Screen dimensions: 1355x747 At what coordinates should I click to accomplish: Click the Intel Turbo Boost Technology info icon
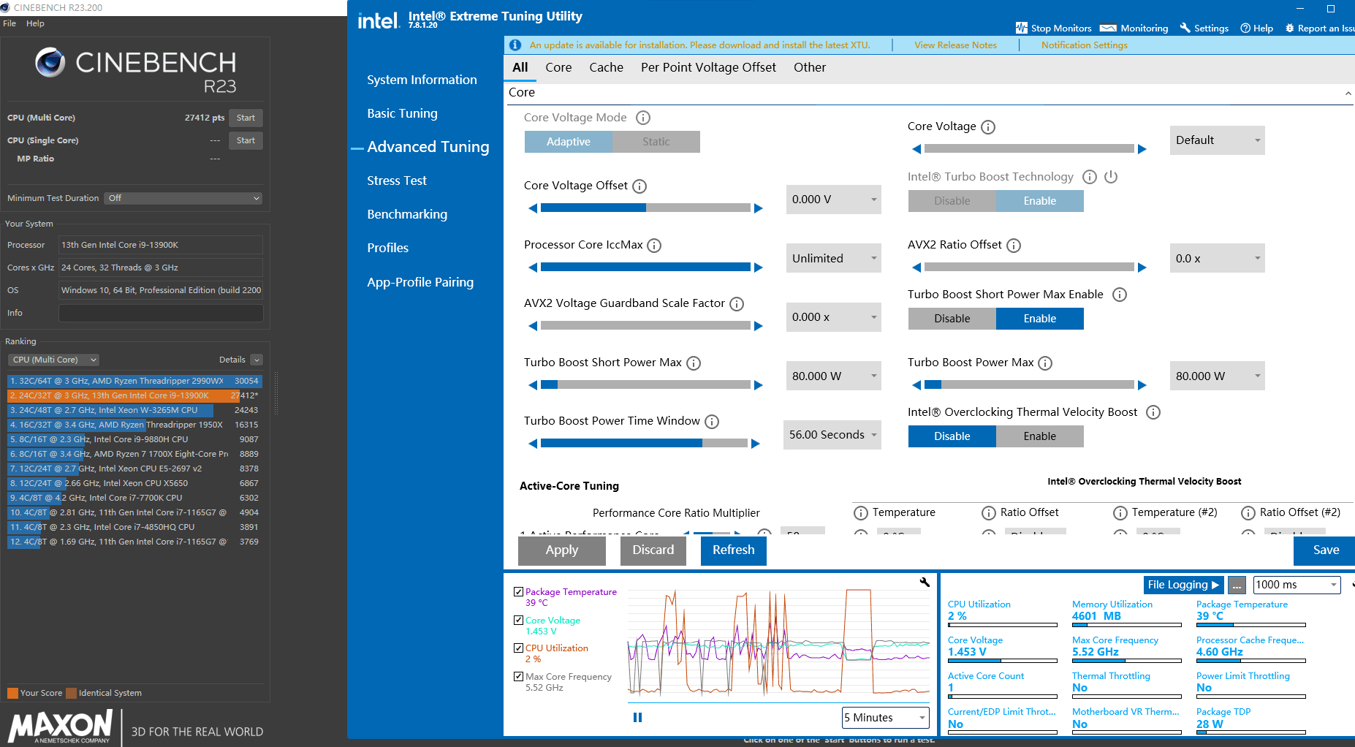(1090, 177)
